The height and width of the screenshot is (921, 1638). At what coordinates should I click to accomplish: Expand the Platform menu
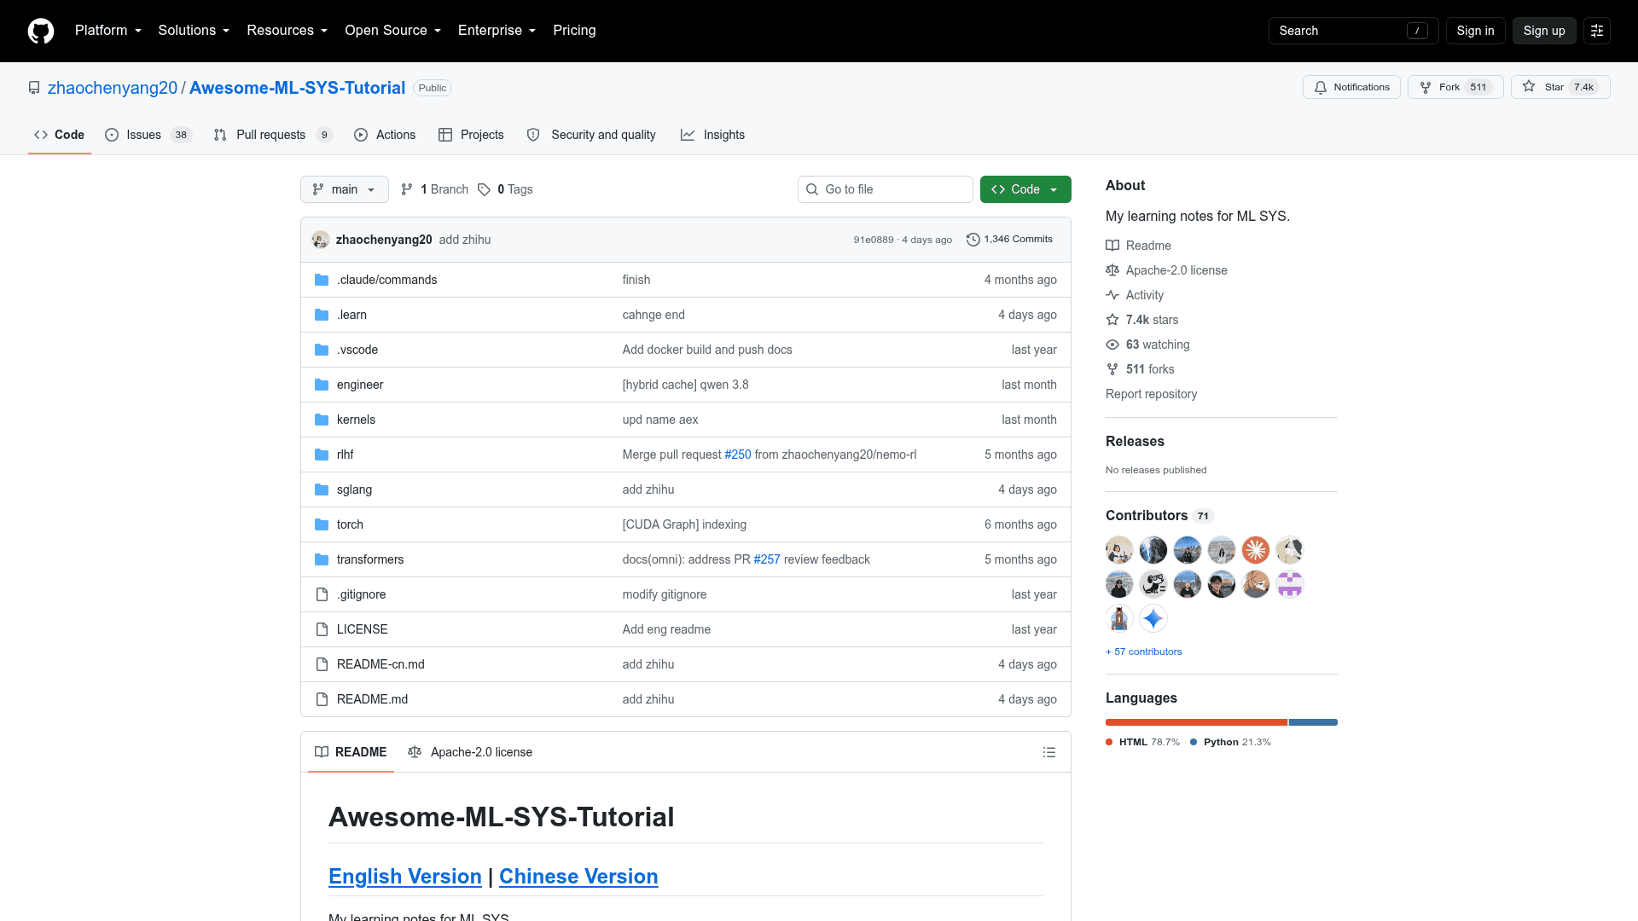[108, 31]
